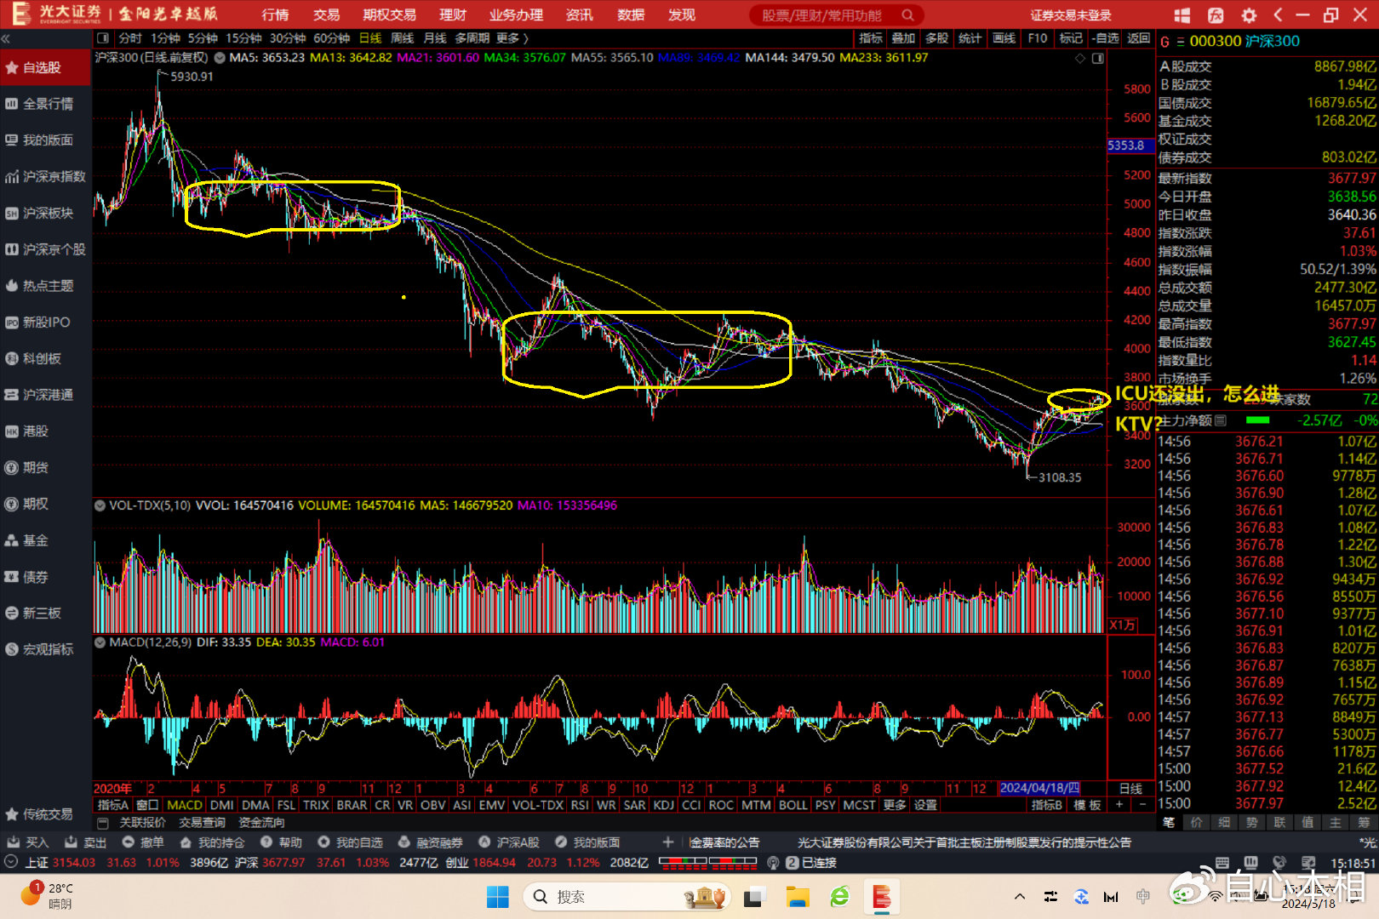Switch to the 周线 weekly period tab
The image size is (1379, 919).
point(402,38)
